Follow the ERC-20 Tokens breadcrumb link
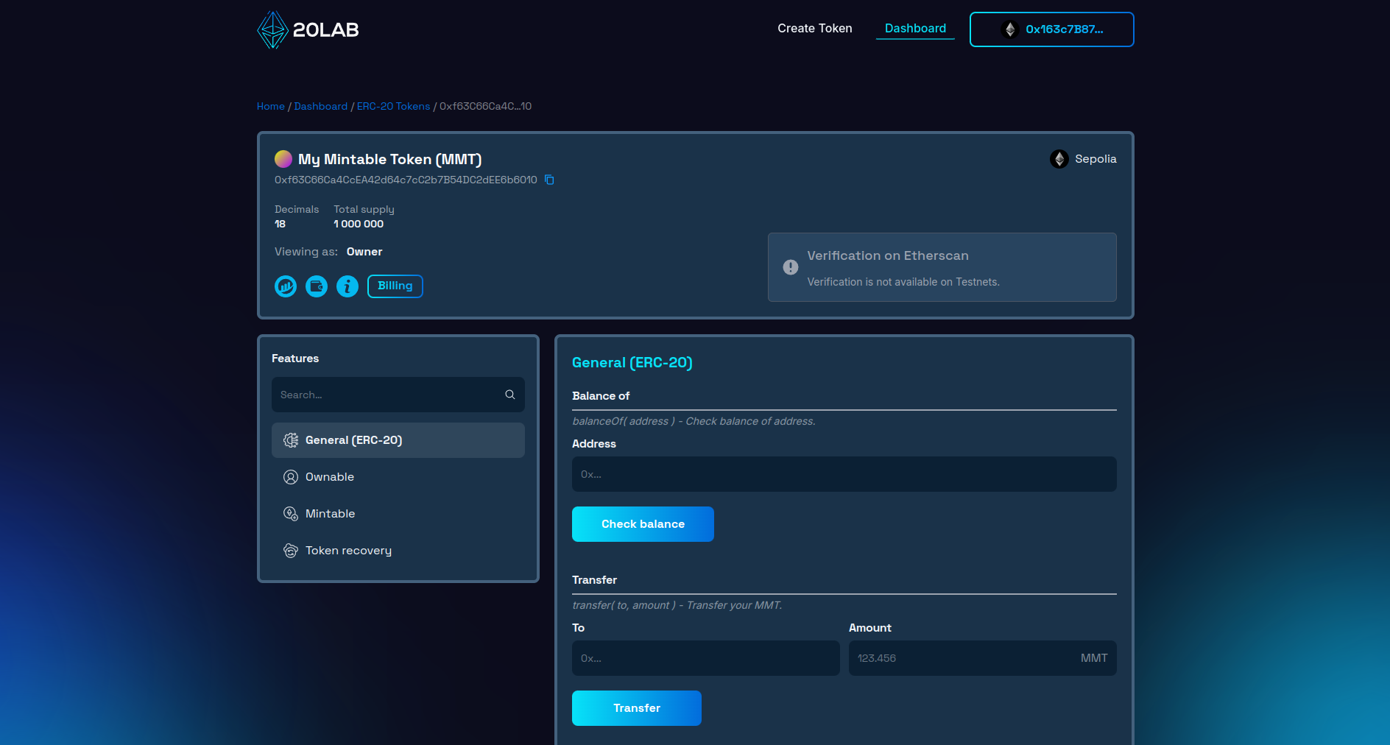 tap(393, 107)
